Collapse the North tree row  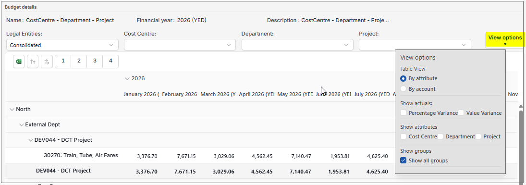[x=12, y=110]
